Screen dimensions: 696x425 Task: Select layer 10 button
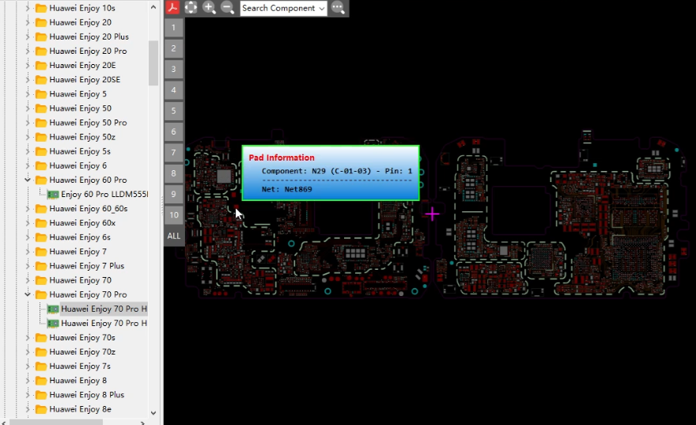pyautogui.click(x=173, y=215)
